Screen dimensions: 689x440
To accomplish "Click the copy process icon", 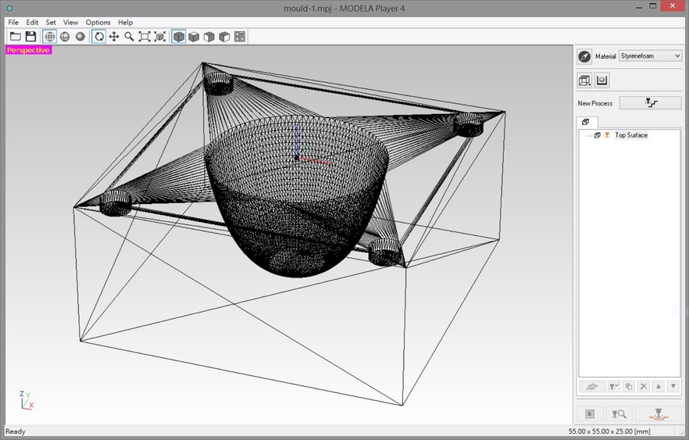I will coord(629,387).
